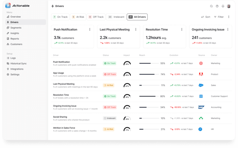The width and height of the screenshot is (238, 148).
Task: Open the user profile avatar
Action: [229, 6]
